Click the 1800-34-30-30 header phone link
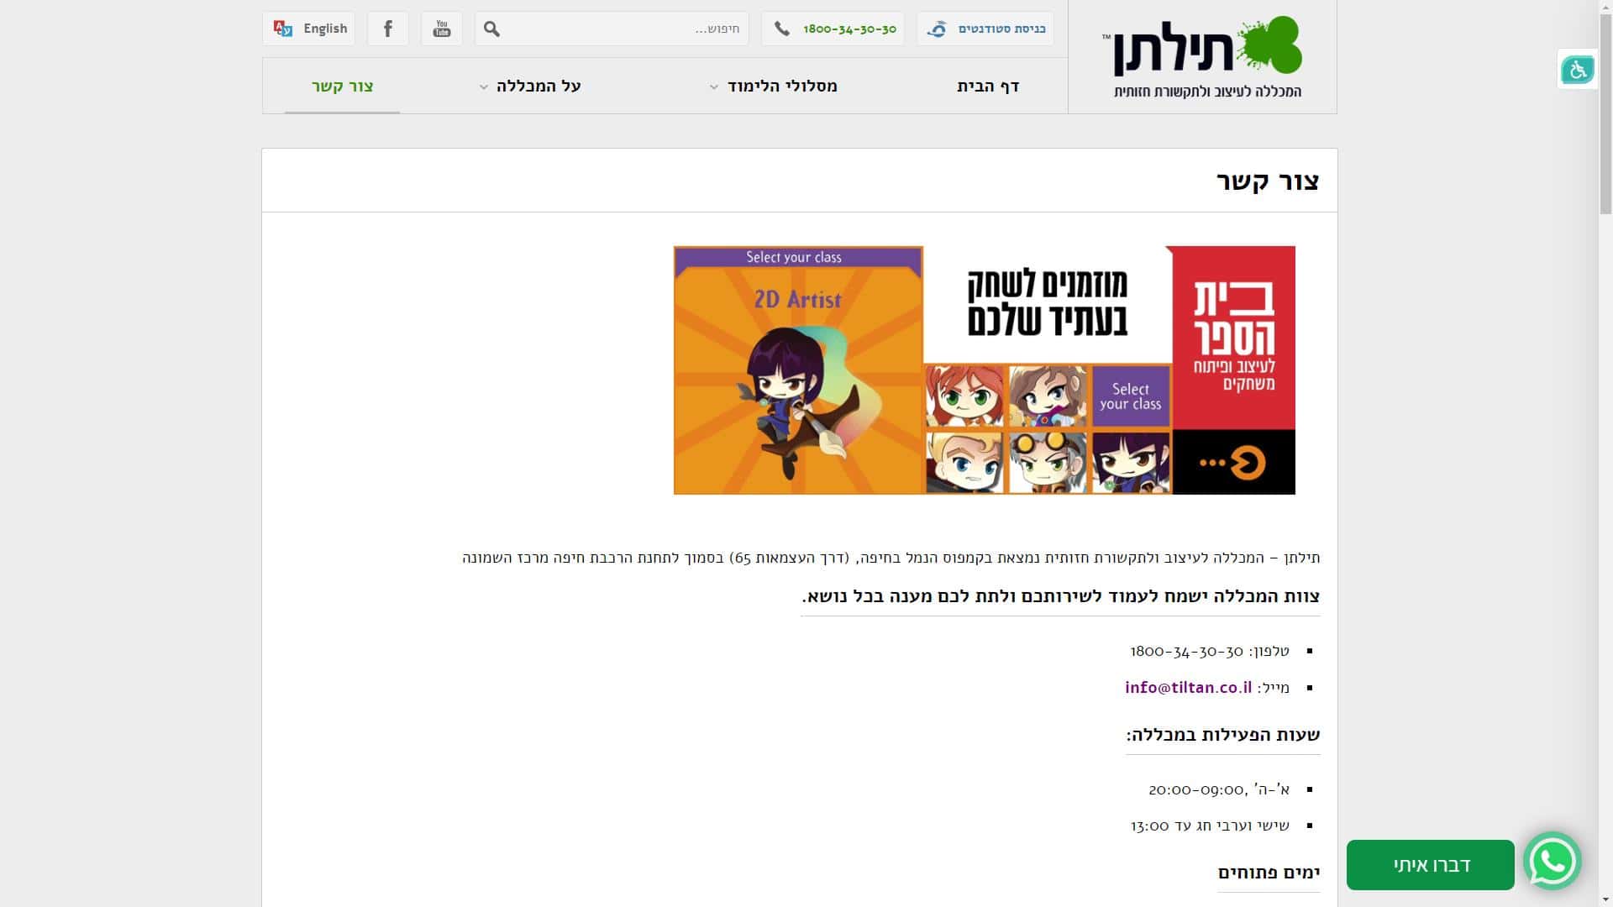 (849, 29)
